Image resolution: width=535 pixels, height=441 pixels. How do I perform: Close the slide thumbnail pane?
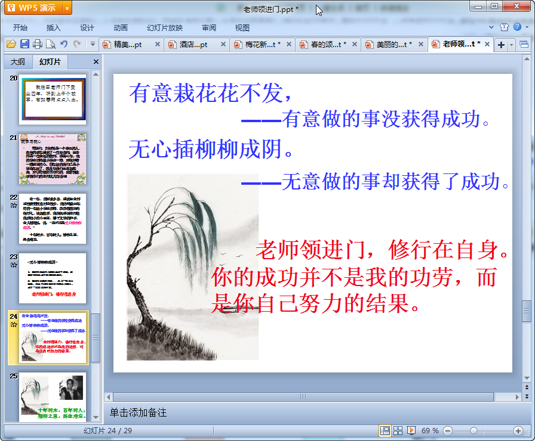click(96, 61)
